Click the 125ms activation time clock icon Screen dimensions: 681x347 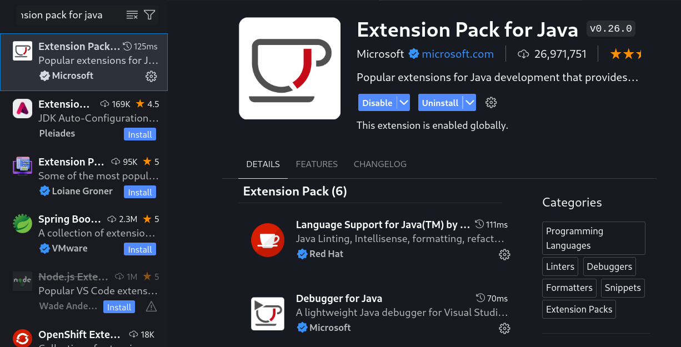(x=127, y=46)
